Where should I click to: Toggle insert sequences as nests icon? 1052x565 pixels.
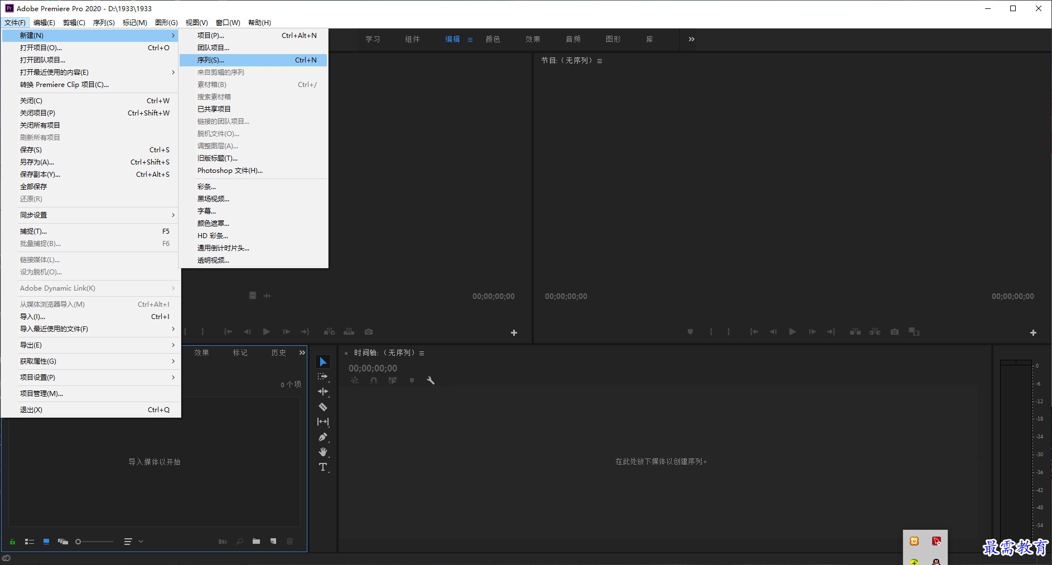pos(355,380)
